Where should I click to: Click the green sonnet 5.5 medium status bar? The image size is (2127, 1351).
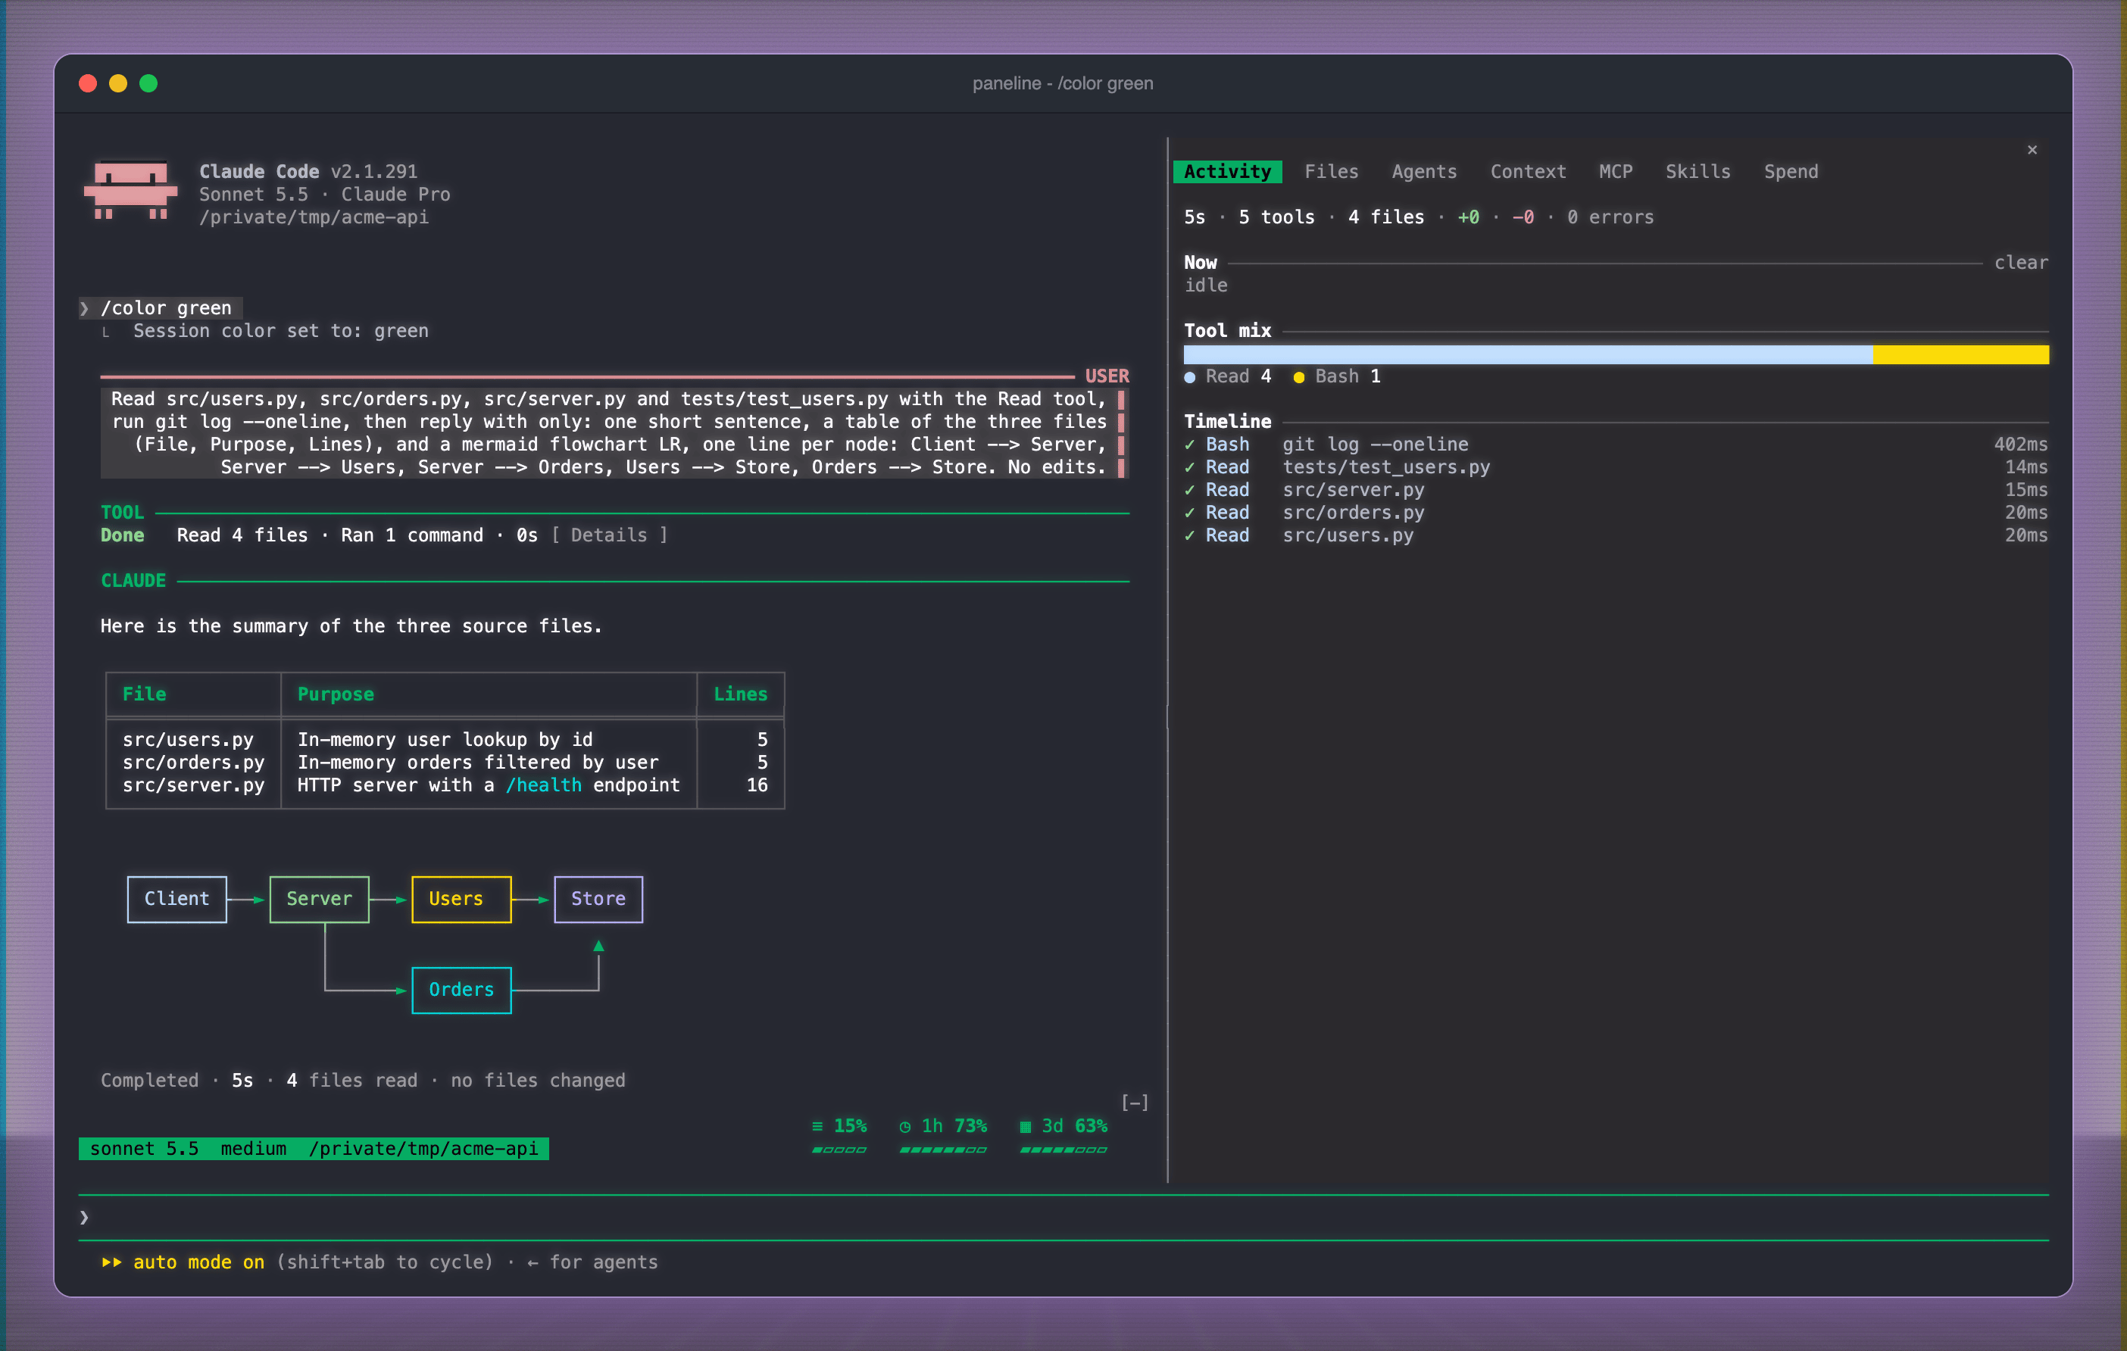tap(314, 1149)
